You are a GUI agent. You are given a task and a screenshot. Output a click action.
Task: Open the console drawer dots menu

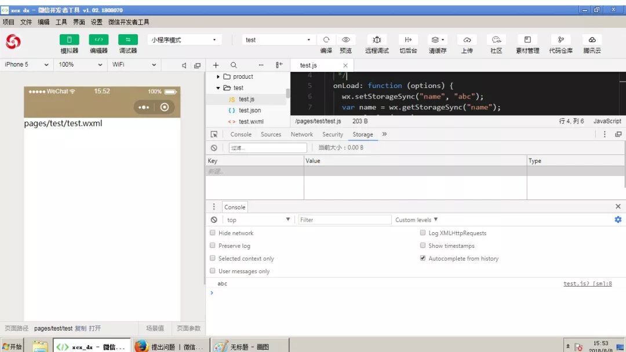point(213,207)
